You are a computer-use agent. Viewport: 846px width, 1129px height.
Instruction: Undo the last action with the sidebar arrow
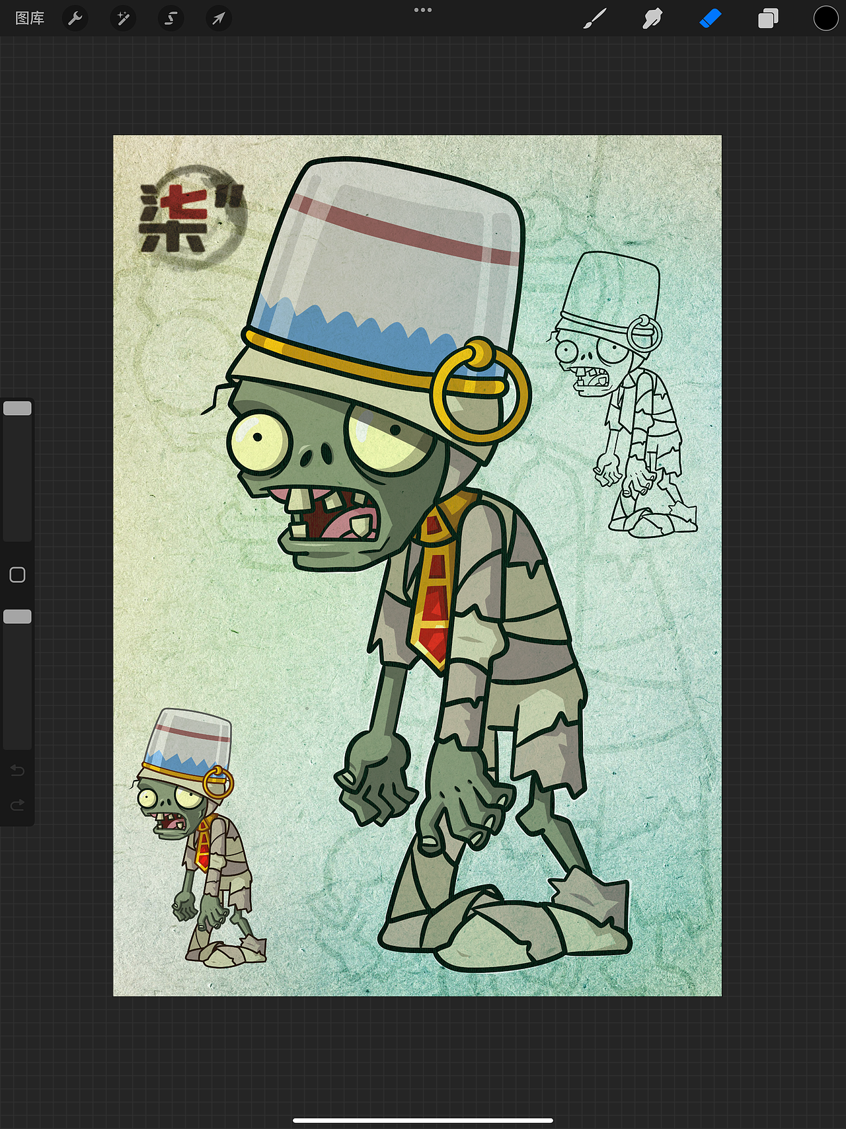[17, 770]
